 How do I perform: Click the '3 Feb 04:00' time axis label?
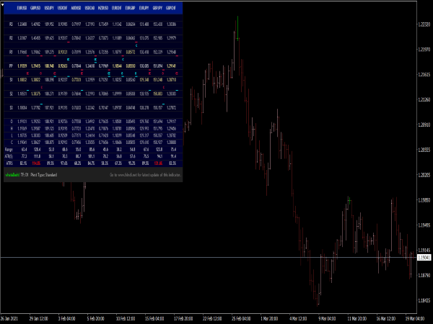point(66,319)
